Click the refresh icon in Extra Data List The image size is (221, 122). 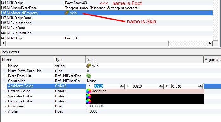pyautogui.click(x=88, y=76)
